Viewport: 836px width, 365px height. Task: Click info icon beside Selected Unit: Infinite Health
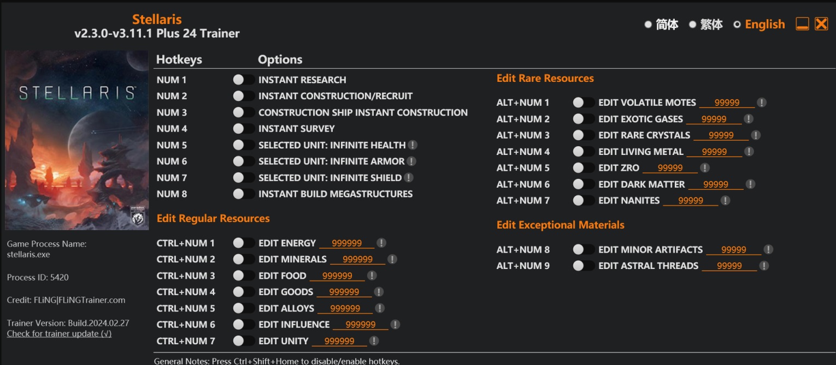413,145
